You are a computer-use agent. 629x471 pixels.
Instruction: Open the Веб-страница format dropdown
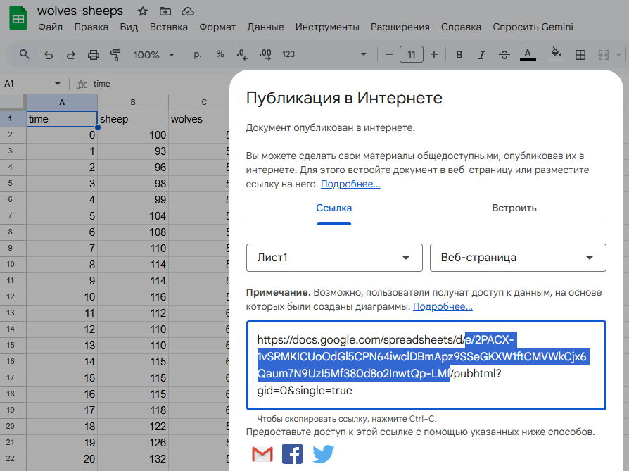click(x=517, y=258)
